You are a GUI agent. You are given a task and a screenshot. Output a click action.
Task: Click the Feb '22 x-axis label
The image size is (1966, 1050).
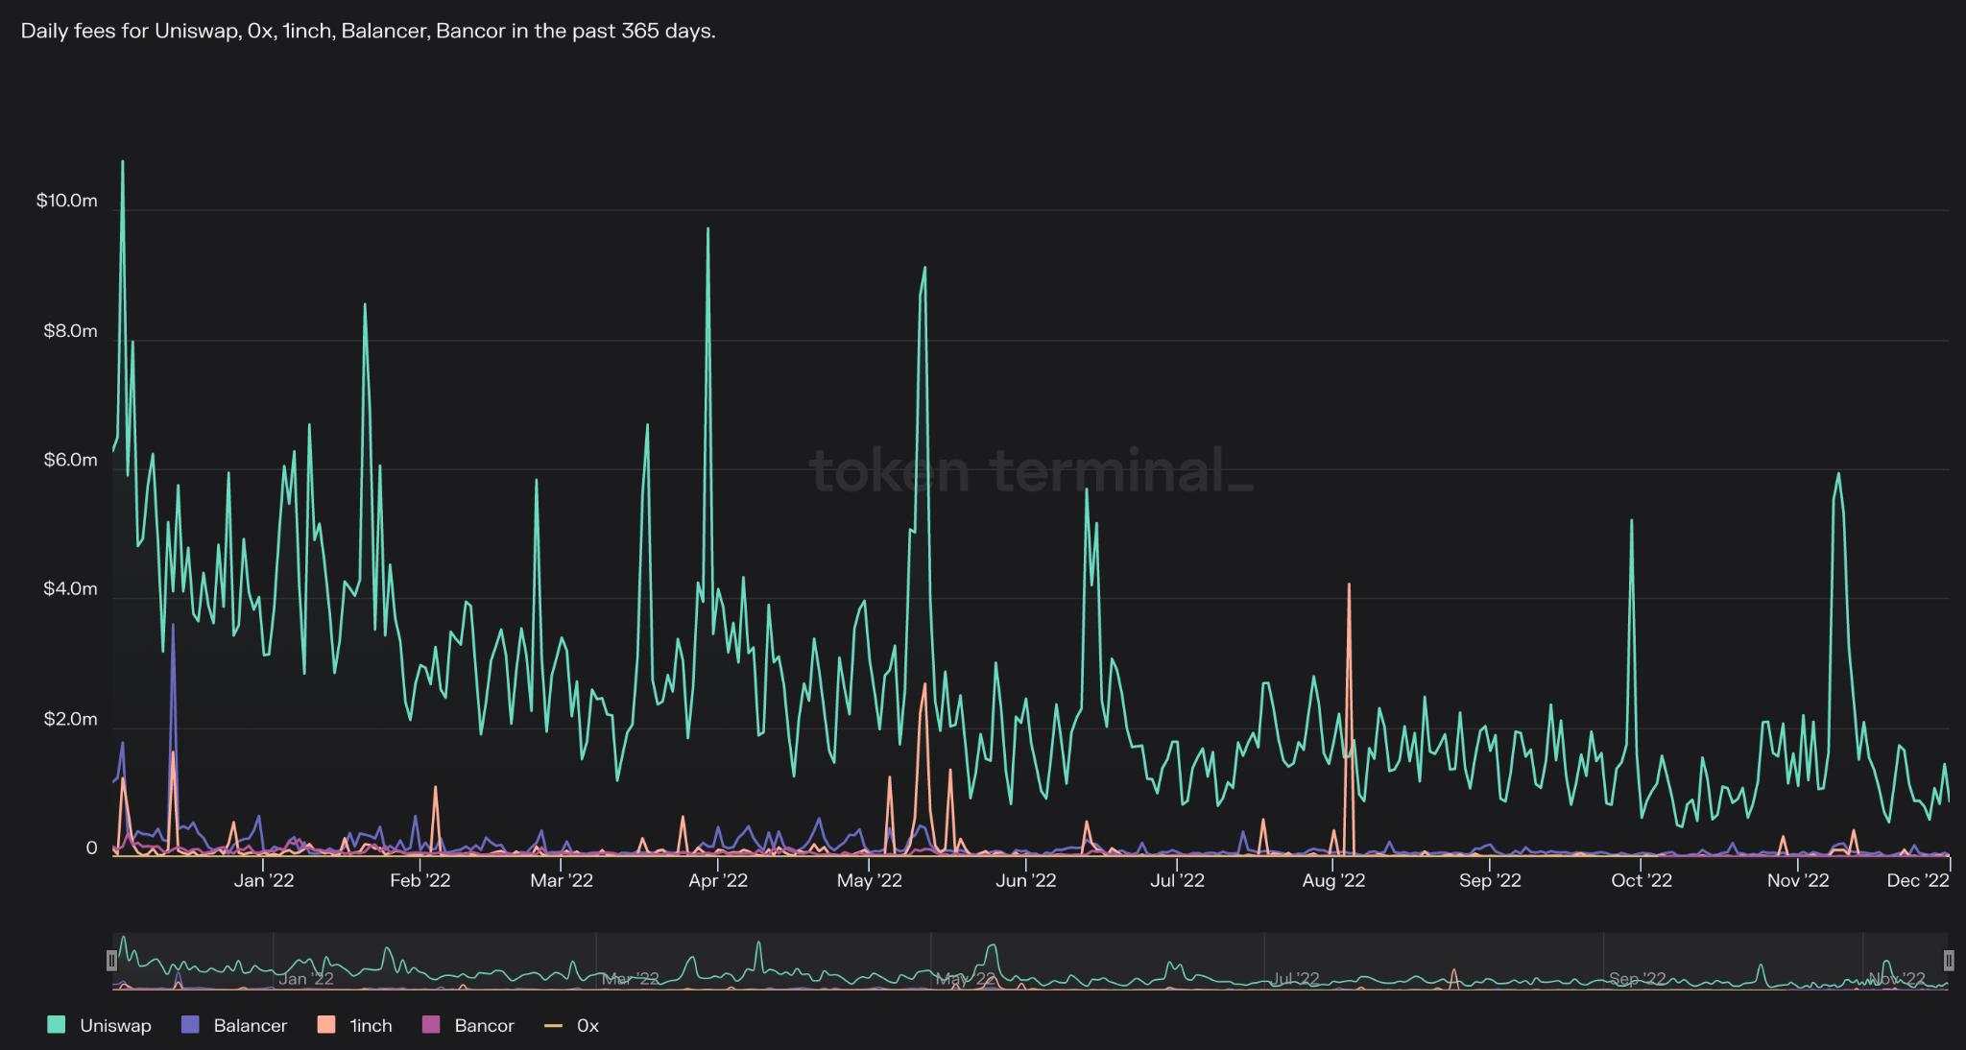[x=420, y=881]
